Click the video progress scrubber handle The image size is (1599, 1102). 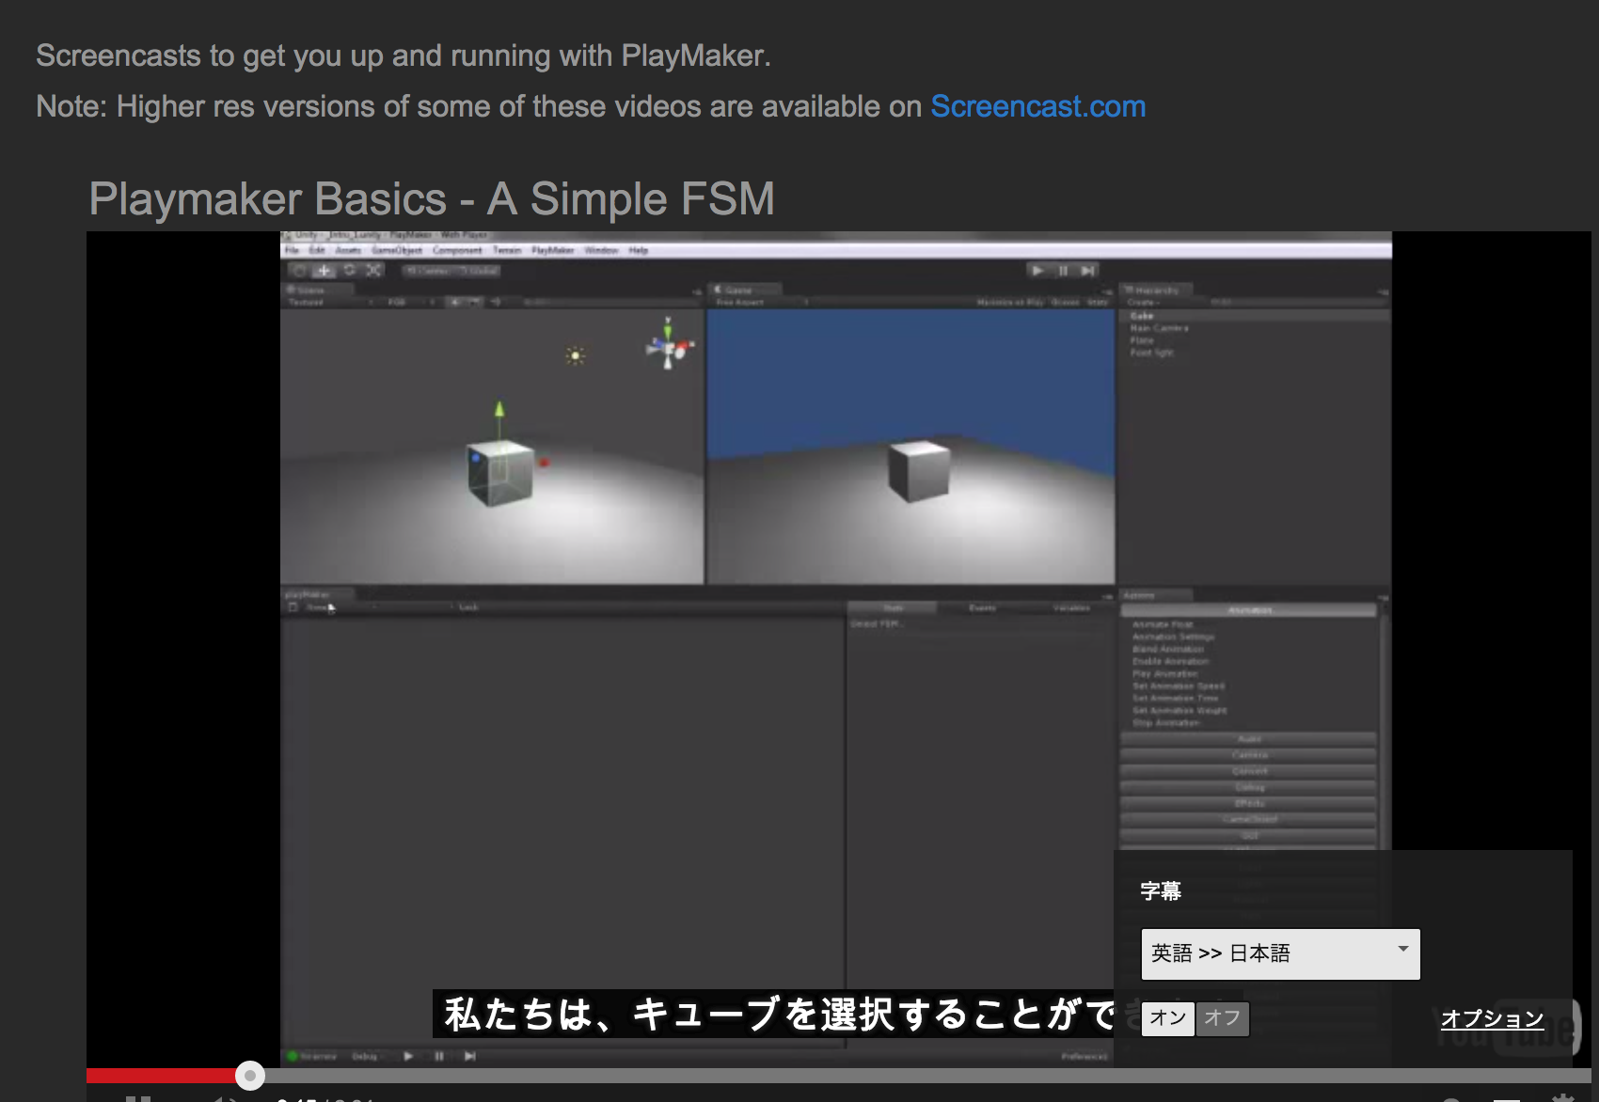[x=249, y=1076]
